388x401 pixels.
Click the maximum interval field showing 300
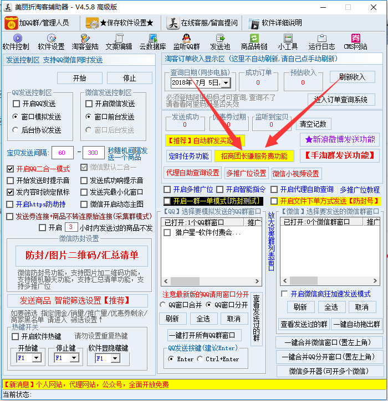[94, 153]
